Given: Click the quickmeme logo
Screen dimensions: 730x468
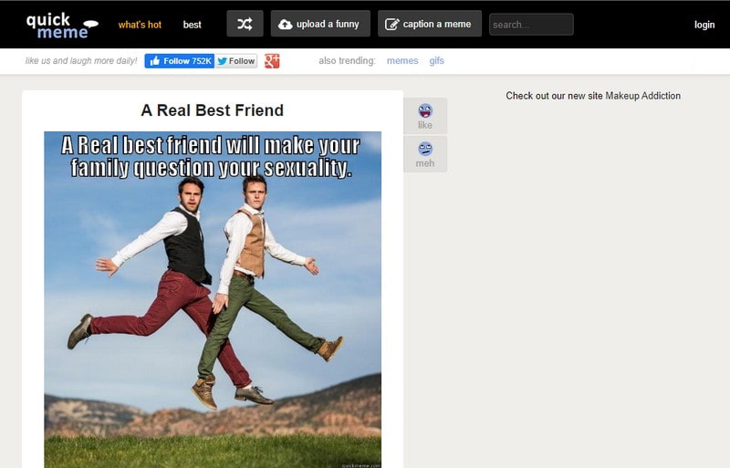Looking at the screenshot, I should point(60,25).
